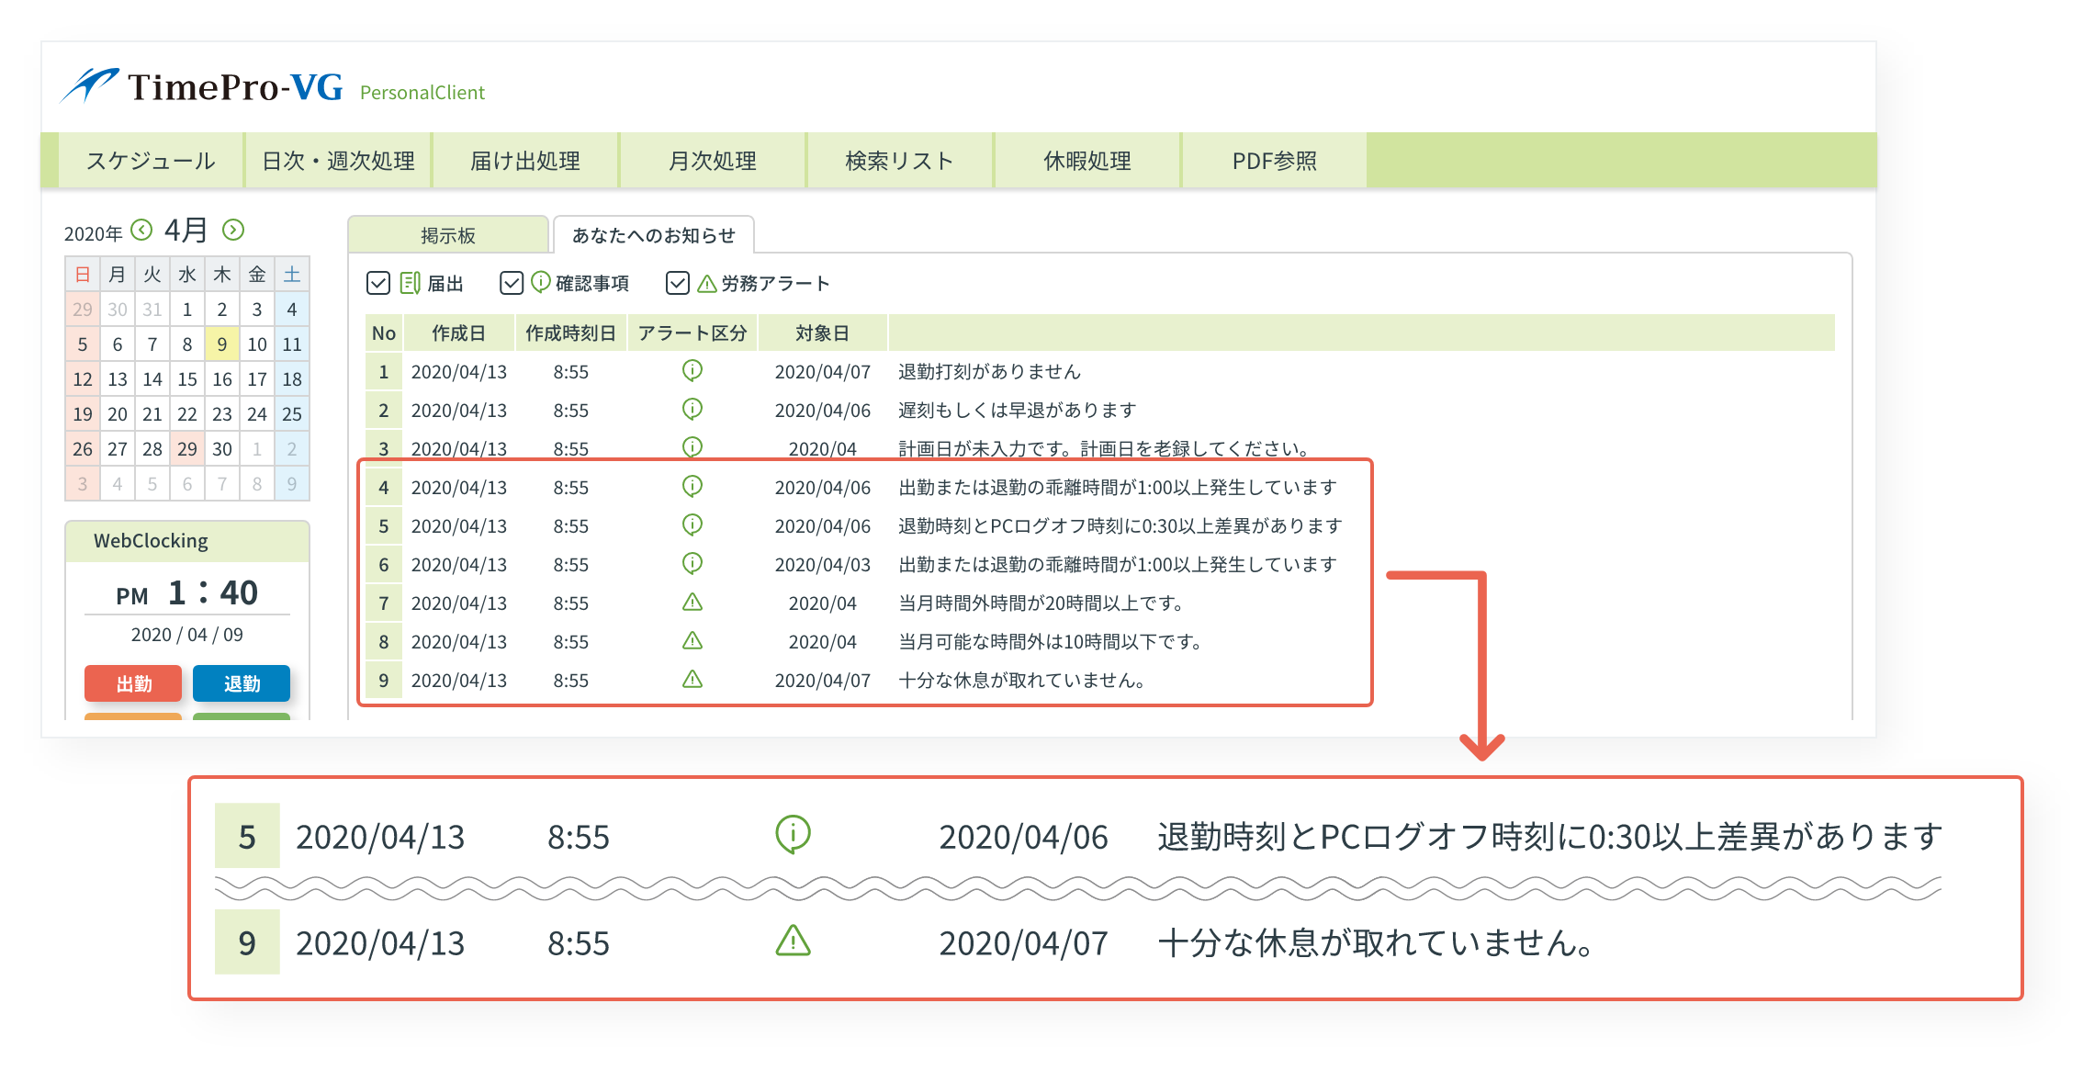The image size is (2094, 1071).
Task: Click the TimePro-VG logo
Action: pos(203,86)
